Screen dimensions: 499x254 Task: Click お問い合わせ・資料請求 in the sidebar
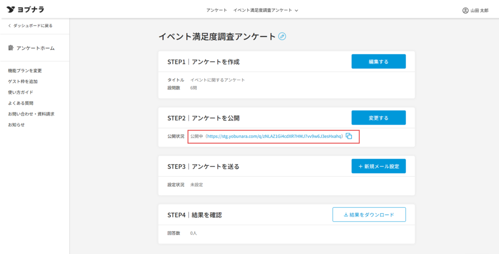(31, 114)
